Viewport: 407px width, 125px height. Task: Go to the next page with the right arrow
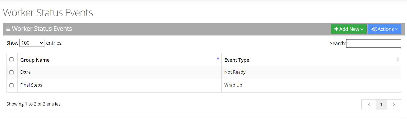394,105
